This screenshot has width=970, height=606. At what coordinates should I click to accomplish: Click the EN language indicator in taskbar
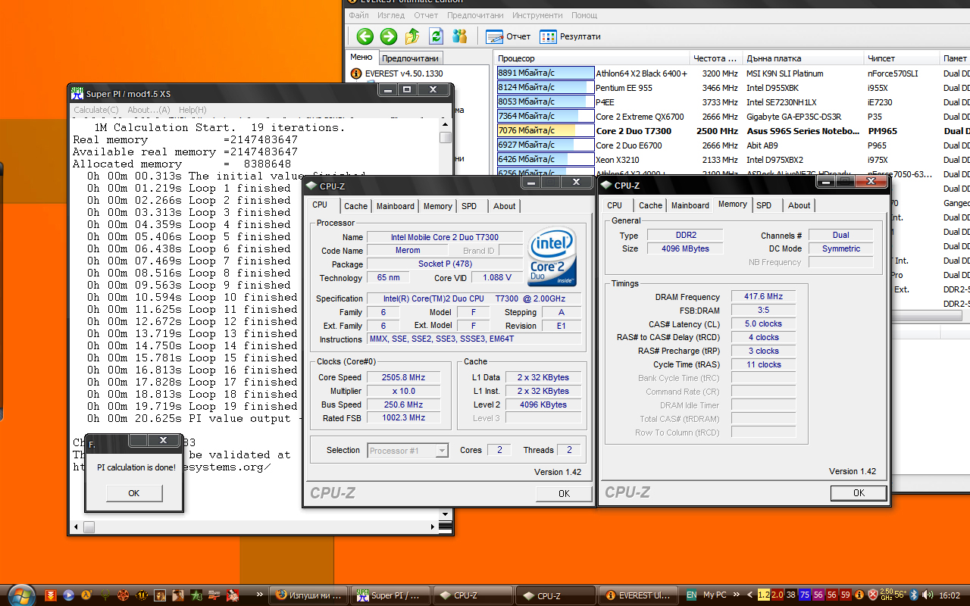691,595
